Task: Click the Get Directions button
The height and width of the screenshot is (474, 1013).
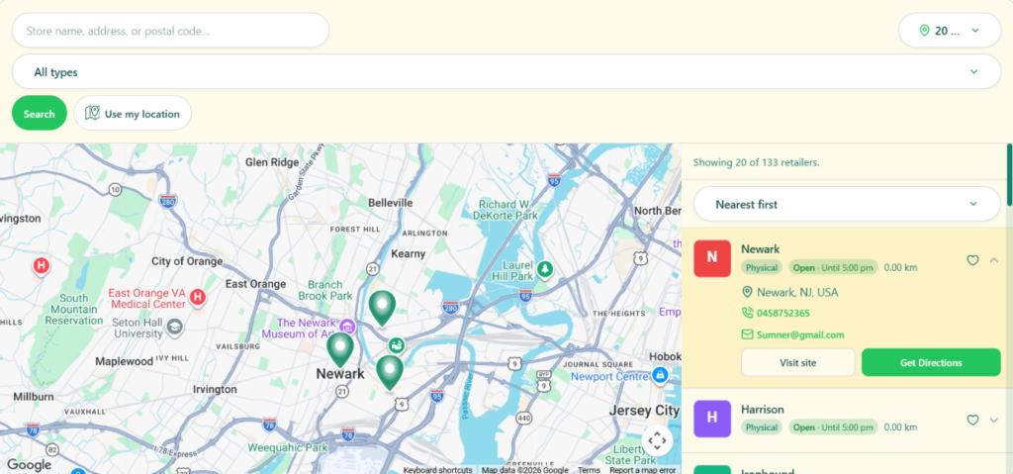Action: 931,363
